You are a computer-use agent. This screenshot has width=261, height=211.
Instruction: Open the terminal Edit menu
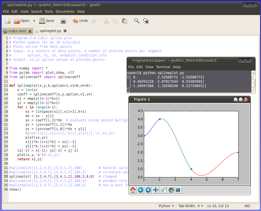[140, 67]
